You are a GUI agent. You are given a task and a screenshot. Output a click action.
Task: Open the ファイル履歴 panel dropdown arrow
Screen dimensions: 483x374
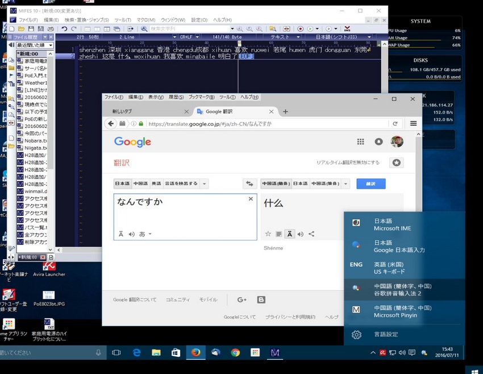point(45,37)
